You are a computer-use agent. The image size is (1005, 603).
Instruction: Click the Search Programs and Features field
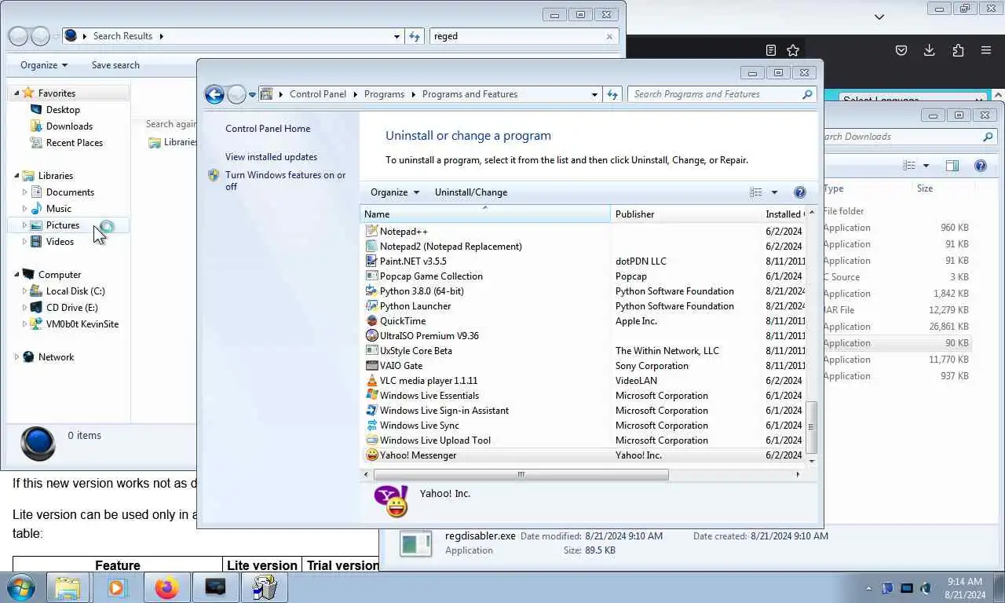point(716,94)
